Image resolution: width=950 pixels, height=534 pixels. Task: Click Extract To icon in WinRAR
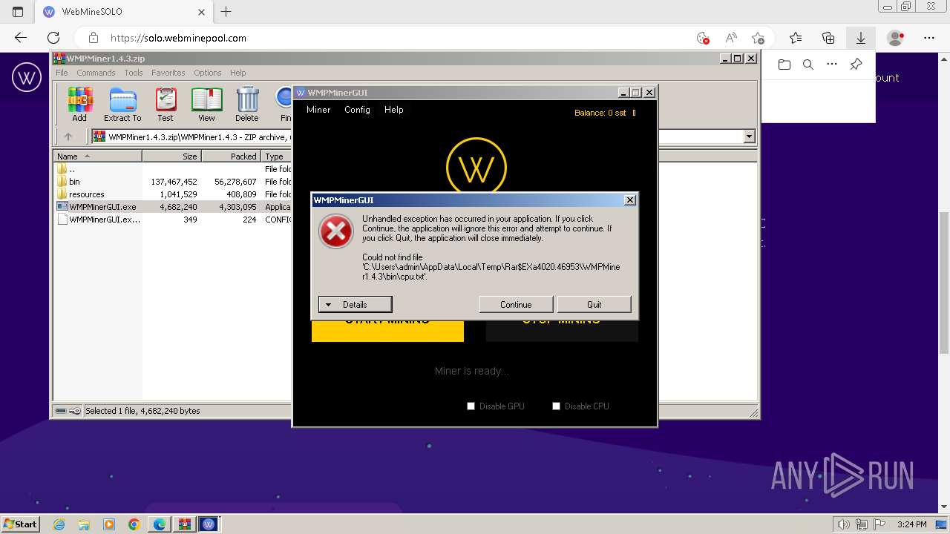coord(122,105)
